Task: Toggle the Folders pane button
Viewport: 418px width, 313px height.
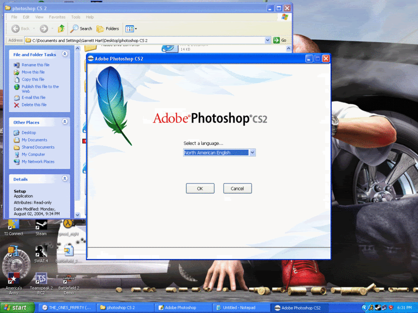Action: [x=108, y=28]
